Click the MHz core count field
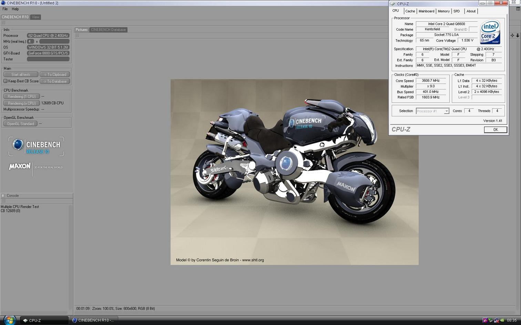521x325 pixels. [x=30, y=41]
